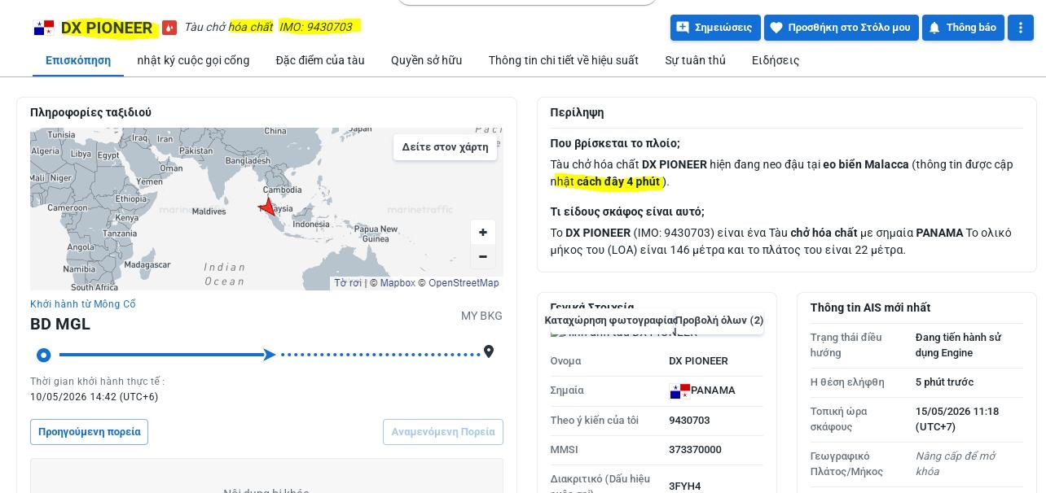This screenshot has width=1046, height=493.
Task: Switch to nhật ký cuộc gọi cổng tab
Action: point(193,60)
